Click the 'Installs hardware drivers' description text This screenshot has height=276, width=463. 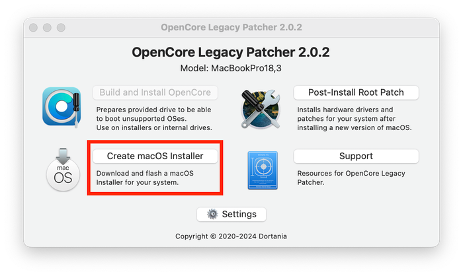point(355,119)
